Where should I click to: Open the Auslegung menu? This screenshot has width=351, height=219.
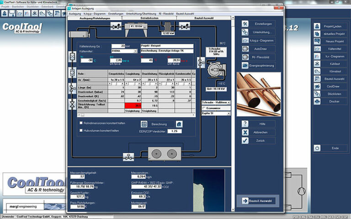coord(75,14)
